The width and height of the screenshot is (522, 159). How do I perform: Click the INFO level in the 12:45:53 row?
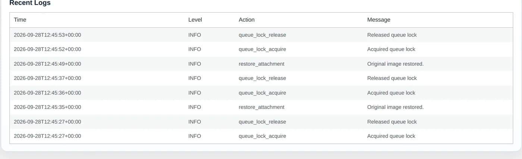point(195,35)
